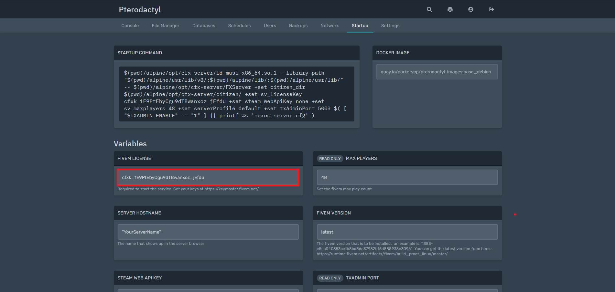Click the search magnifier icon
This screenshot has width=615, height=292.
tap(429, 9)
